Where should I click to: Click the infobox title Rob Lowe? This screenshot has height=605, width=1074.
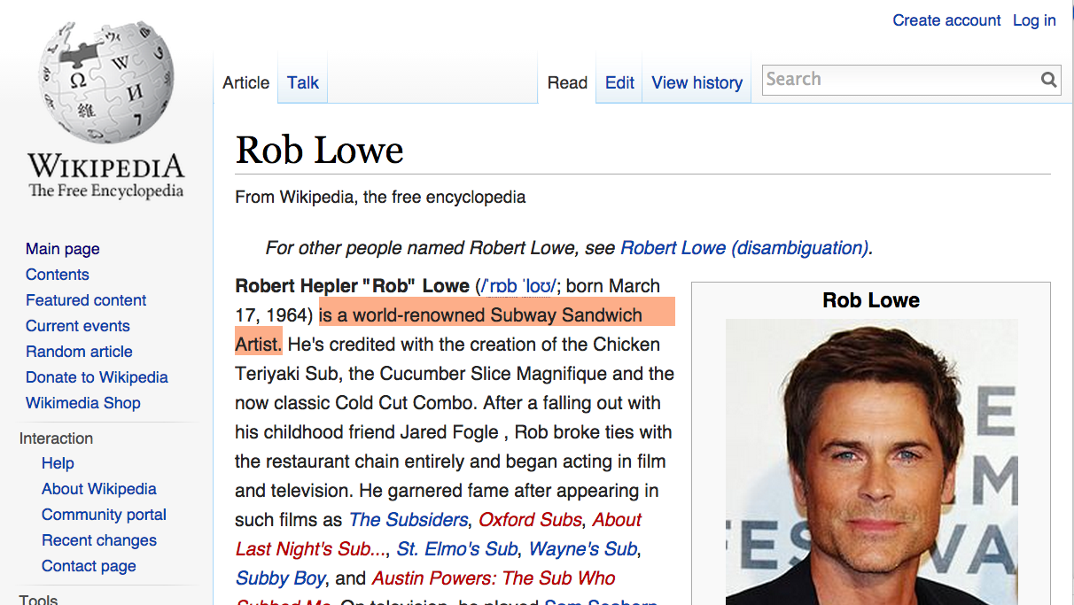tap(871, 300)
